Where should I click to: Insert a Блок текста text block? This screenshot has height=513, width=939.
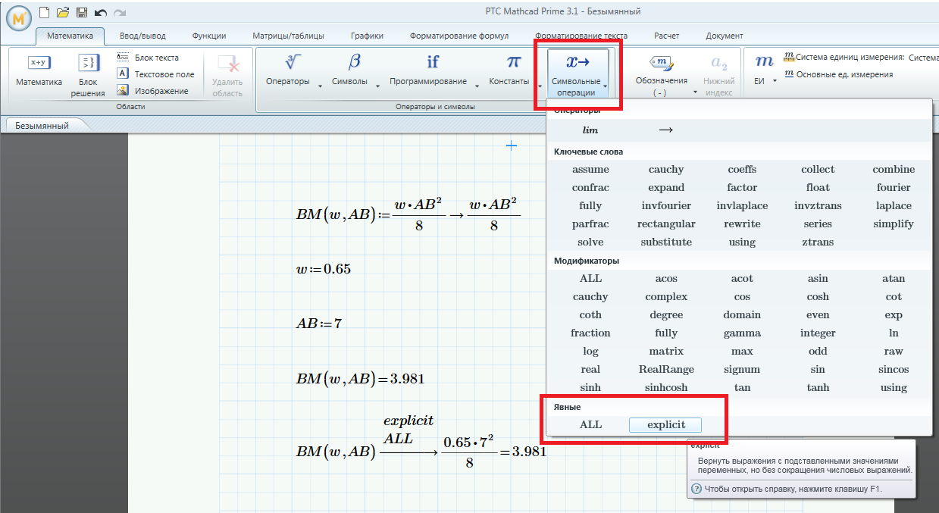coord(149,58)
